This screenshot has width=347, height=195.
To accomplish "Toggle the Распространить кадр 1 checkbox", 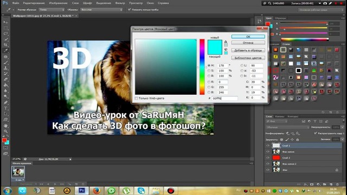I will click(316, 133).
